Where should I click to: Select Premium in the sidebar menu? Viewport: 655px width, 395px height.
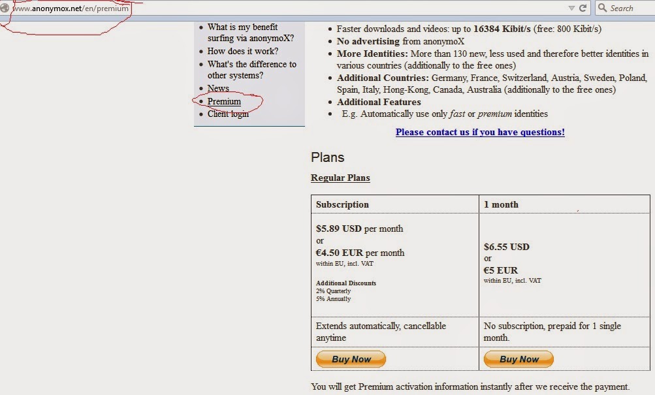click(x=224, y=101)
